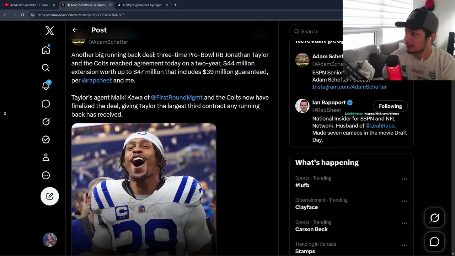This screenshot has width=455, height=256.
Task: Open the #iufb trending topic
Action: click(302, 185)
